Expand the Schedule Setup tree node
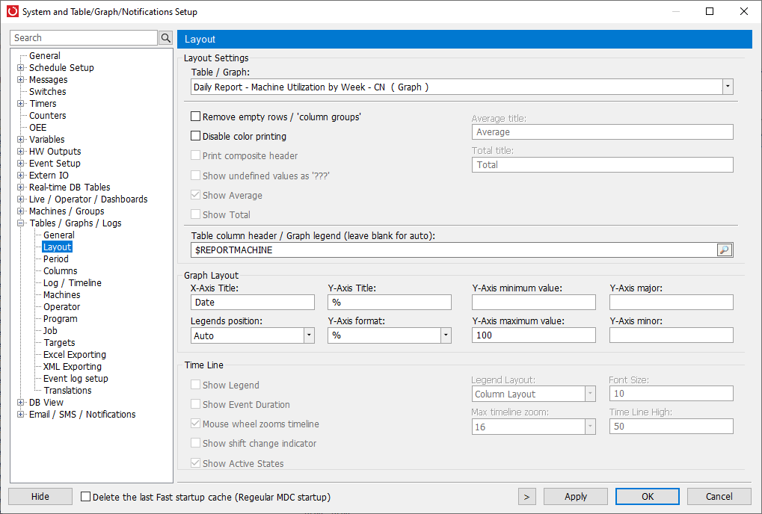The height and width of the screenshot is (514, 762). [x=20, y=67]
